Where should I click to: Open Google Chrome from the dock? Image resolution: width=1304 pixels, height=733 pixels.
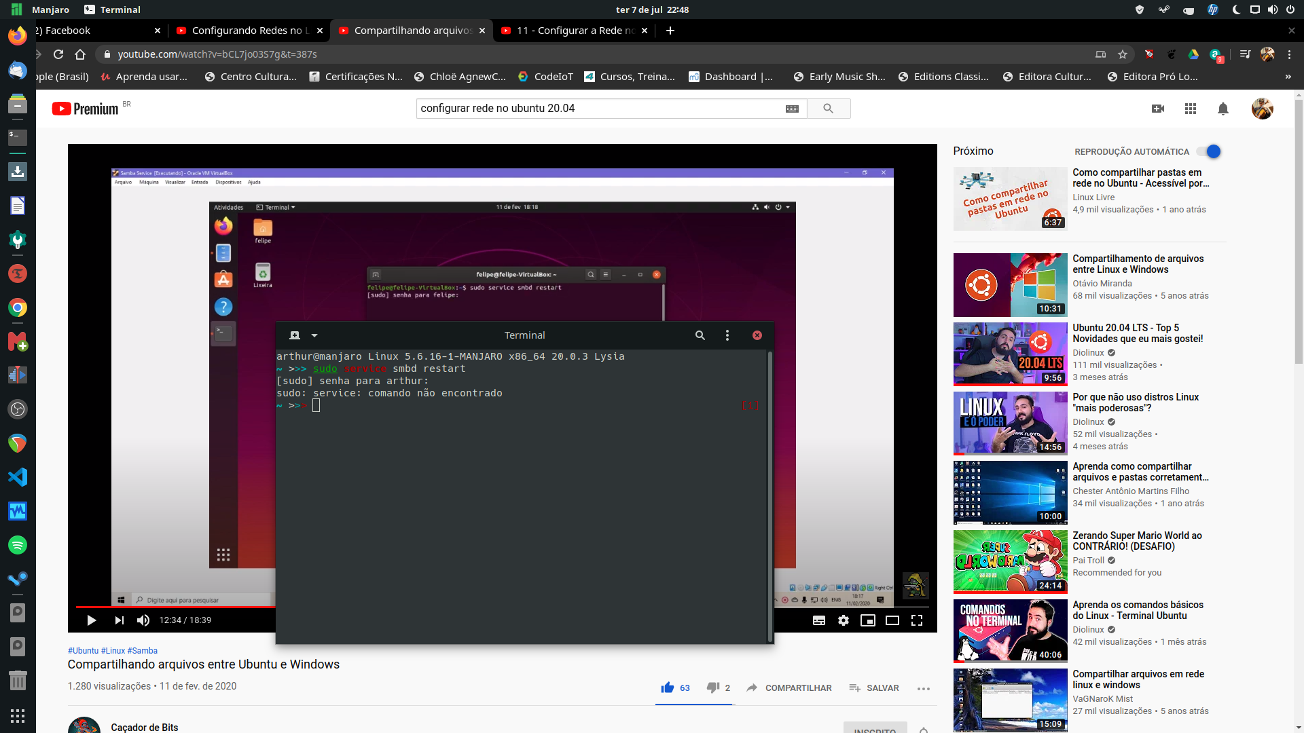18,307
